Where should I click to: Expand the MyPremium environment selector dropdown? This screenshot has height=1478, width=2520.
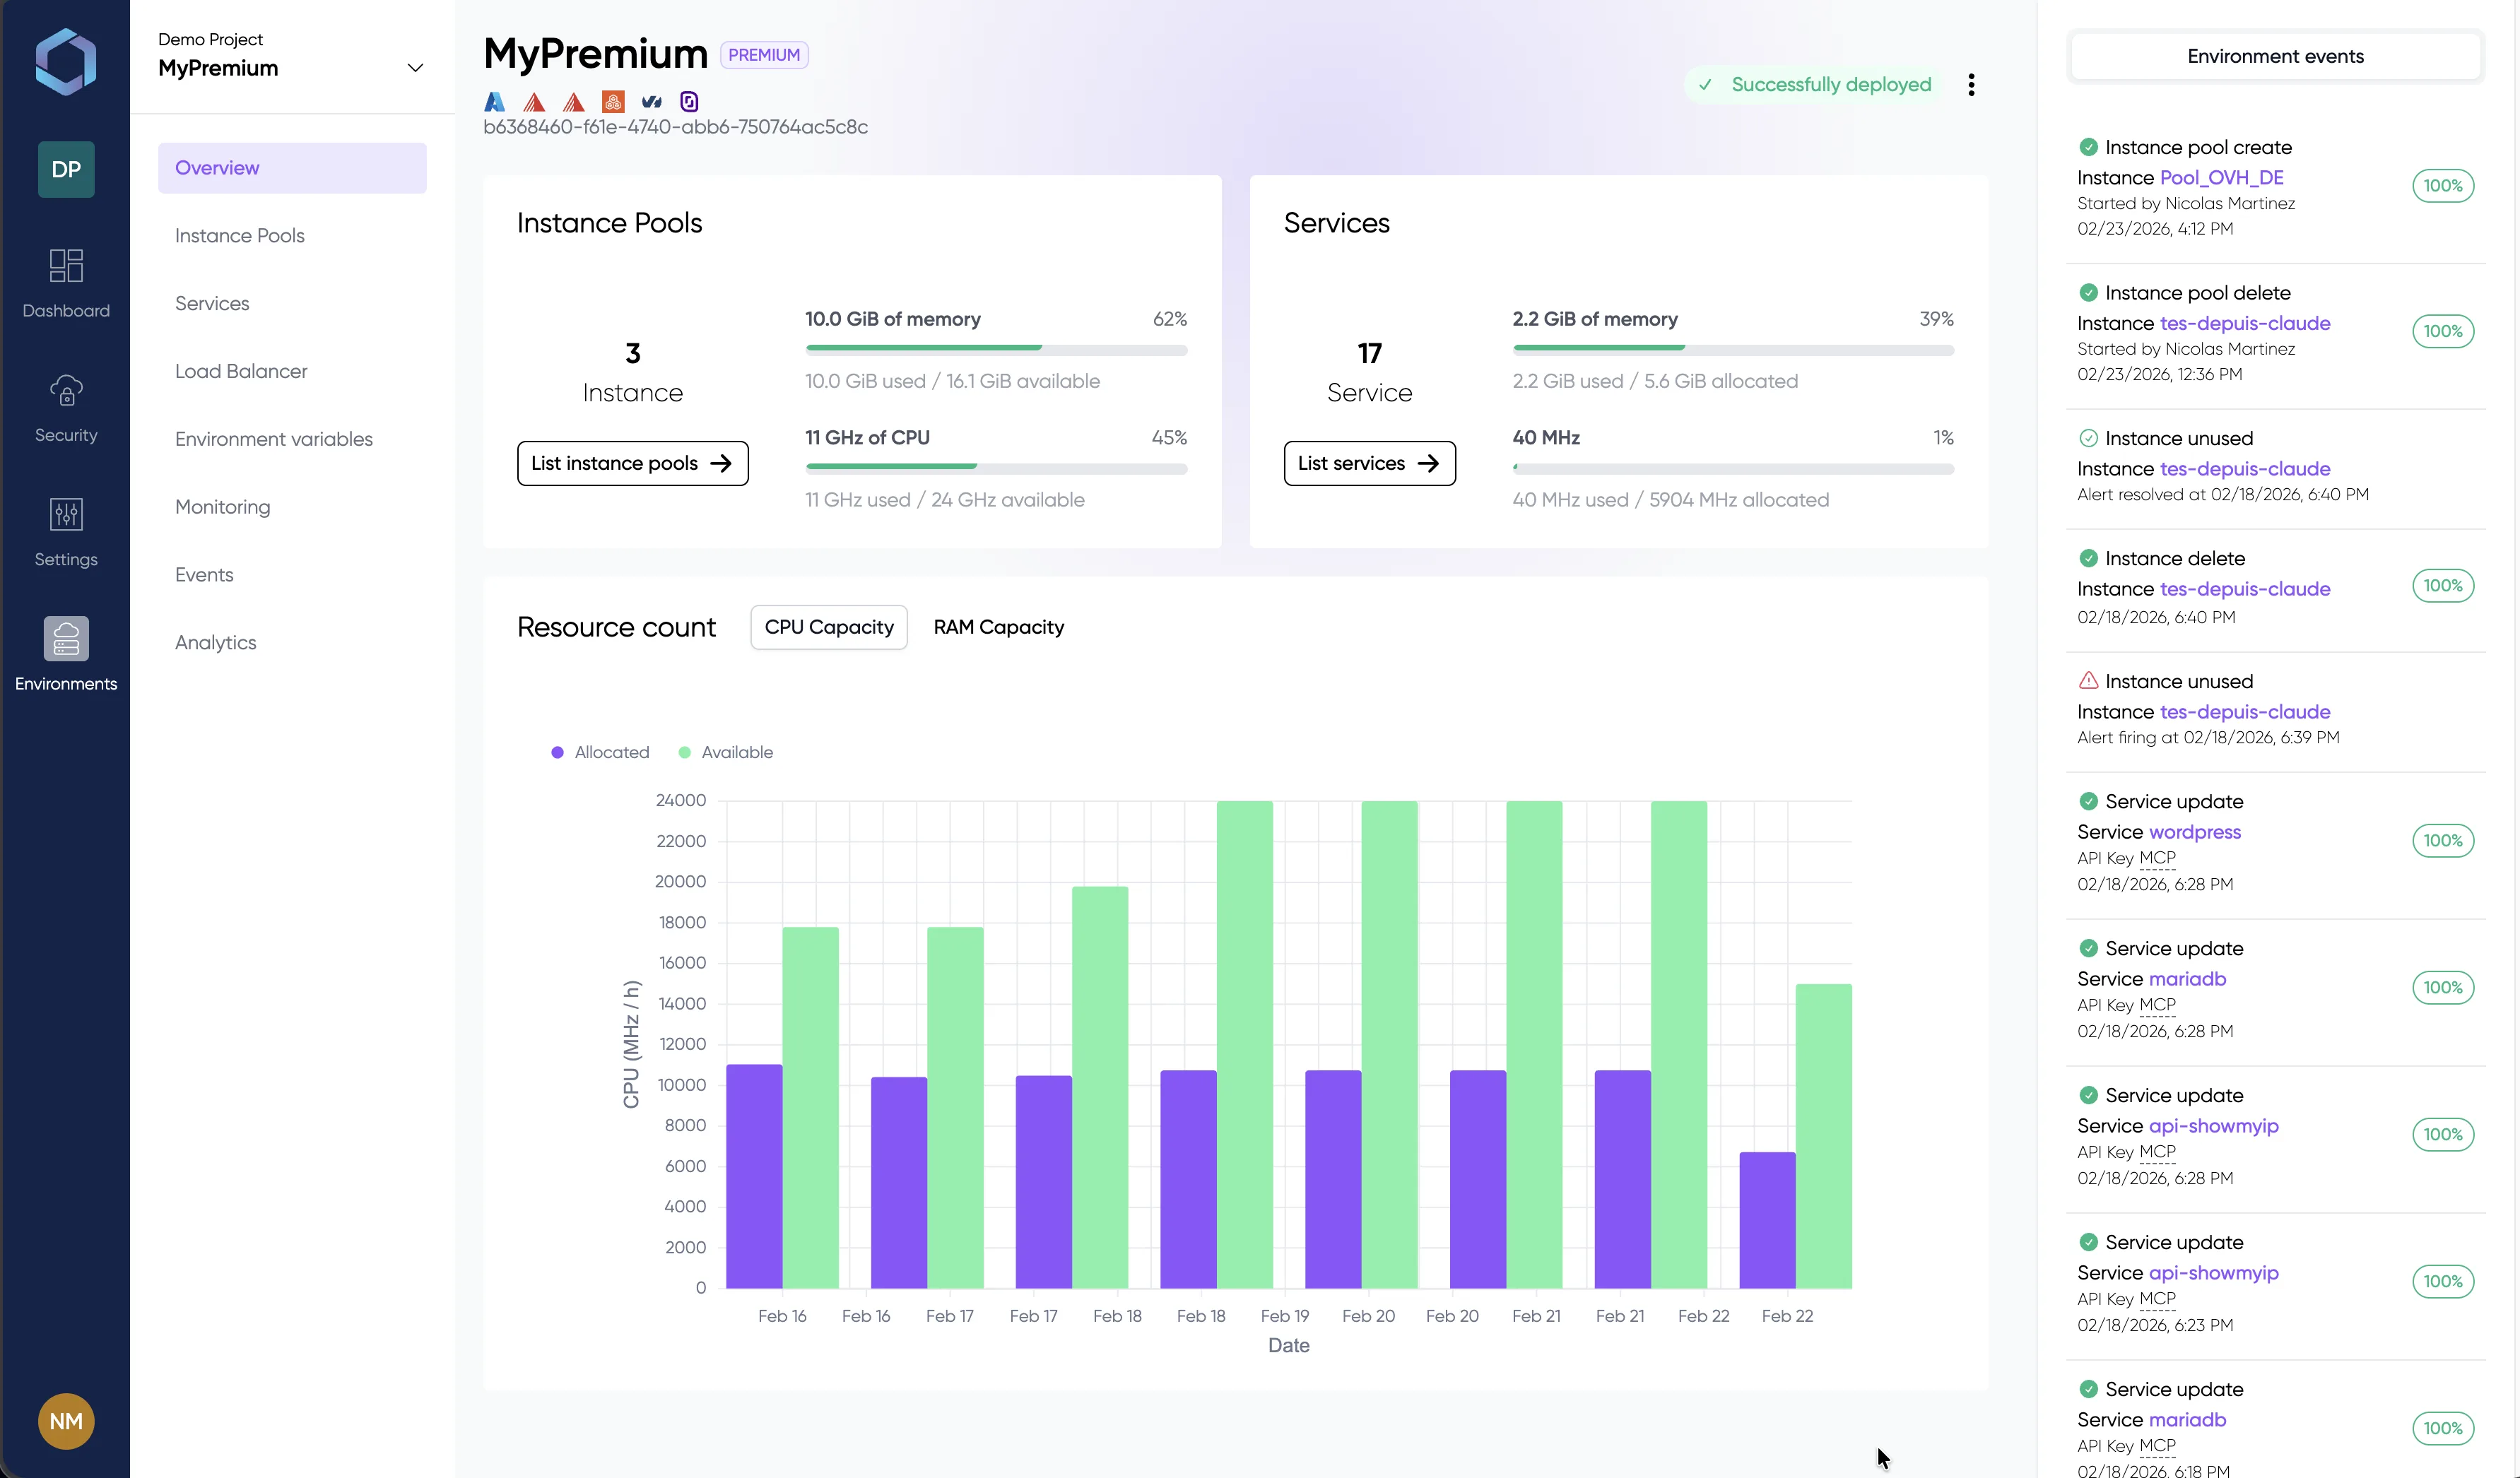415,68
